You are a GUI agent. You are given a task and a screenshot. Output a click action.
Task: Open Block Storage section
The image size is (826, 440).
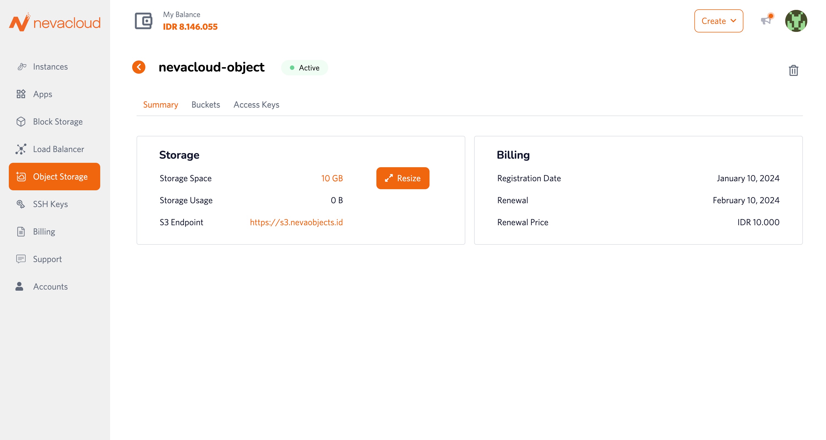tap(58, 122)
